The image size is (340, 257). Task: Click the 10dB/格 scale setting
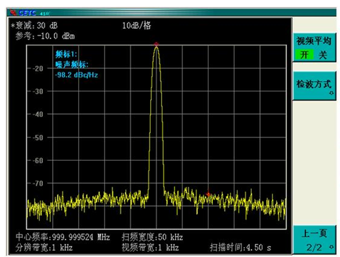click(x=137, y=26)
